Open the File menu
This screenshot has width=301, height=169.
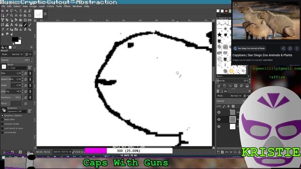pyautogui.click(x=3, y=6)
